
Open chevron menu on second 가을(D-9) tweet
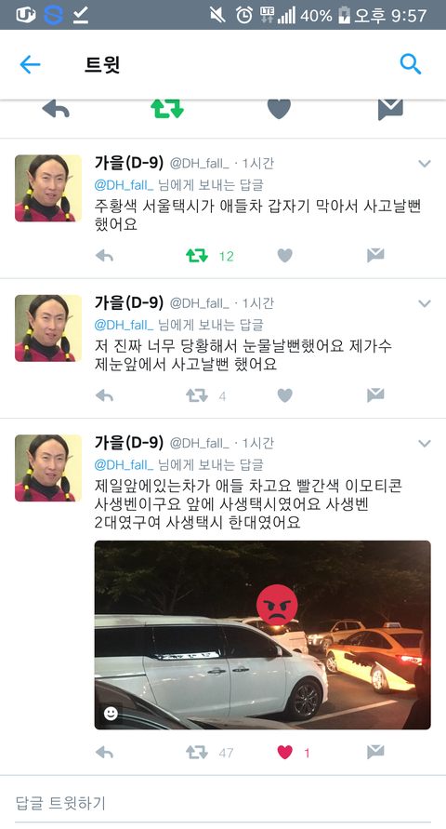(x=425, y=303)
